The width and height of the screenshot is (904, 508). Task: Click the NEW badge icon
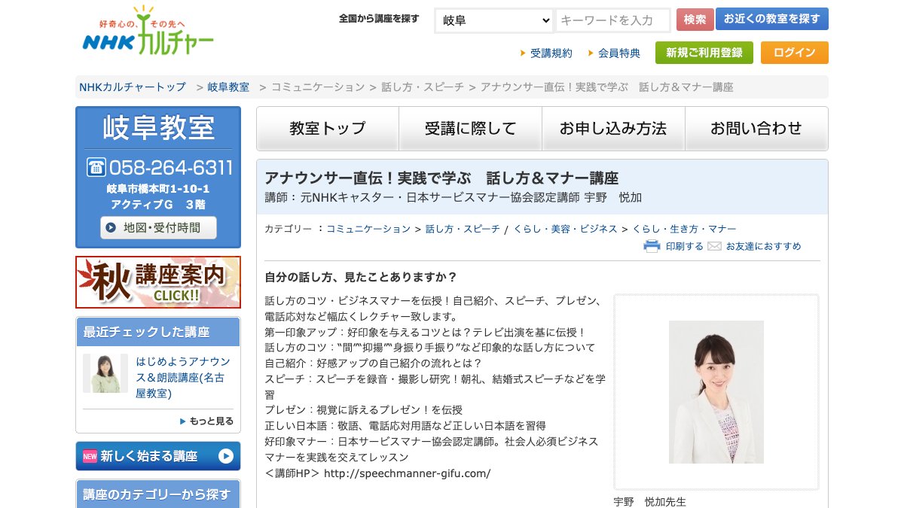[x=90, y=456]
